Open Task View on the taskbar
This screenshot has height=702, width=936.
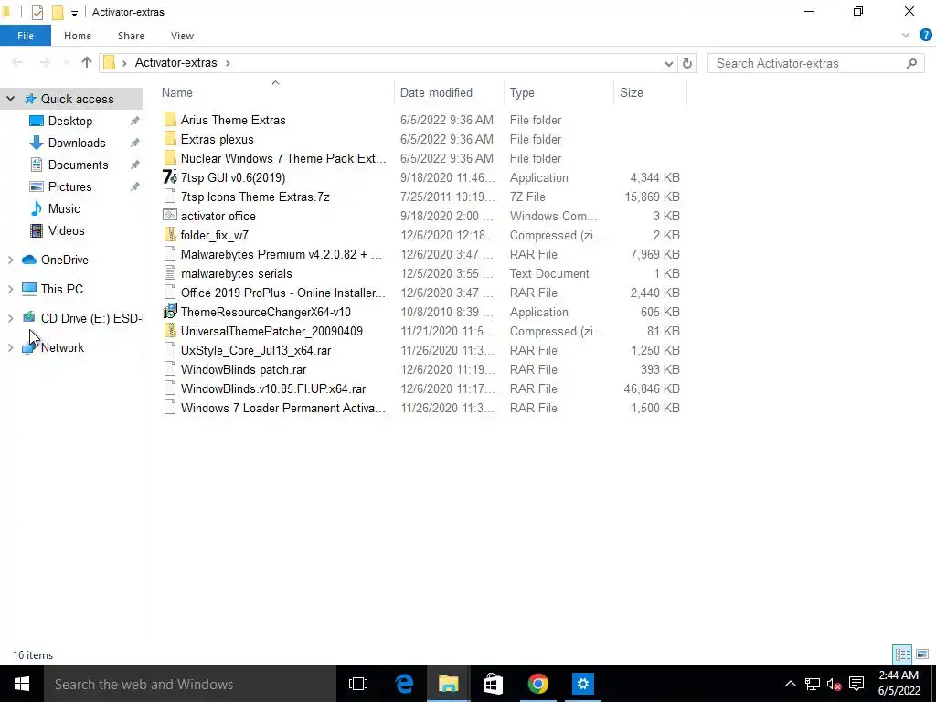click(358, 684)
